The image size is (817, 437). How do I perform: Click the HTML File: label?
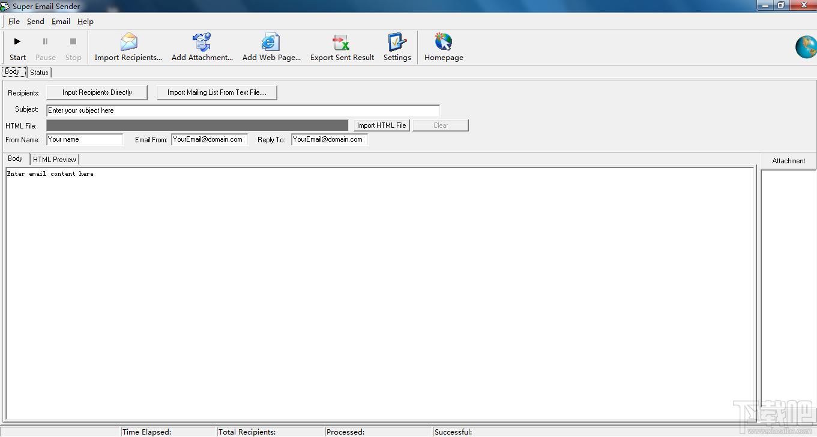(x=21, y=126)
